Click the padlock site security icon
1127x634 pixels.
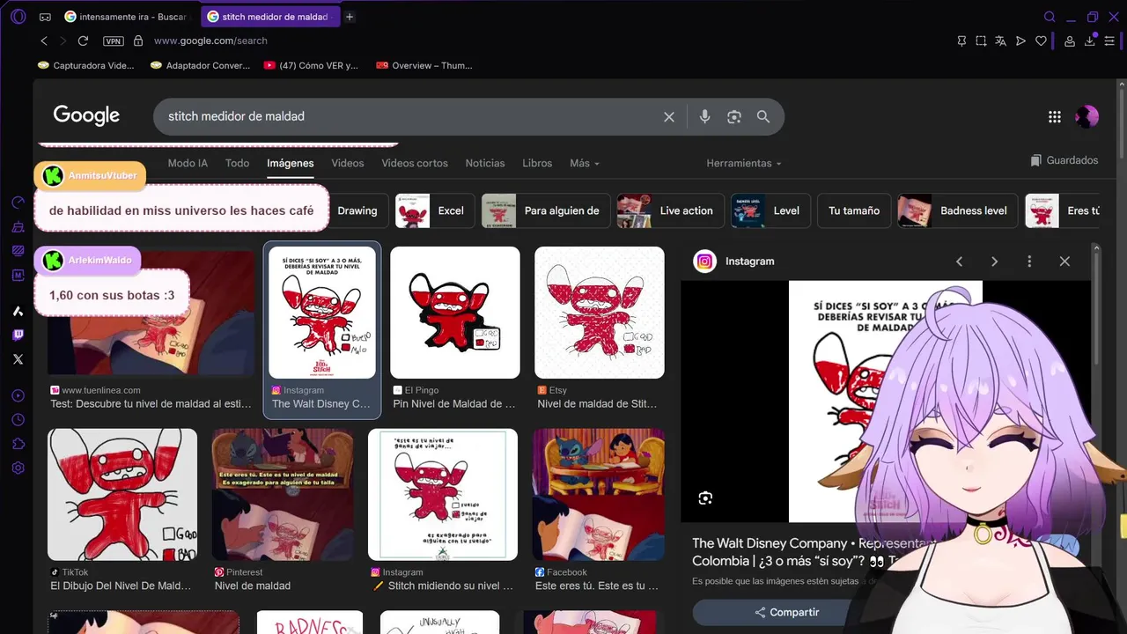click(137, 41)
